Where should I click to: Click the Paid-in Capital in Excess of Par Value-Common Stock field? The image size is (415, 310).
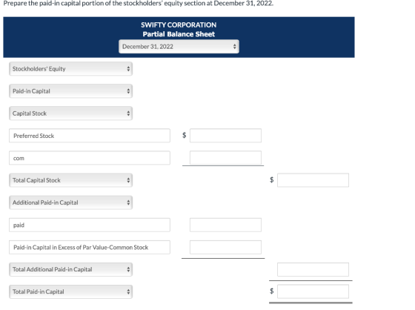tap(90, 247)
